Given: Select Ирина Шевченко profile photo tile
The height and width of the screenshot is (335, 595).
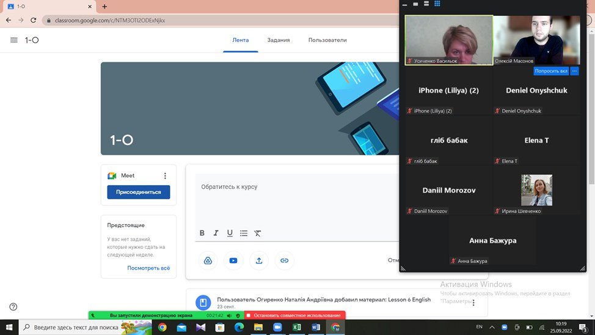Looking at the screenshot, I should (x=536, y=190).
